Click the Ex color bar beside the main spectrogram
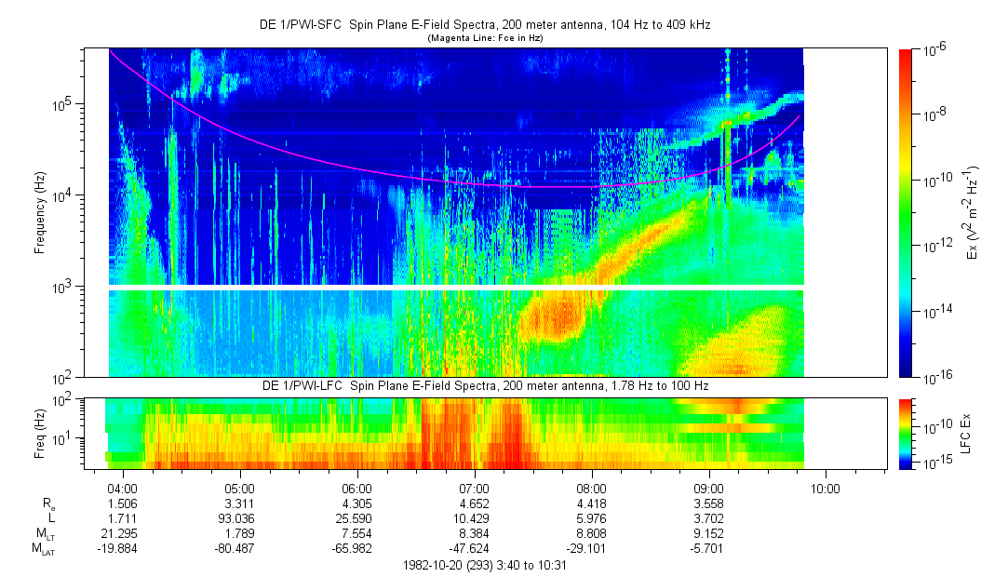Screen dimensions: 1008x577 907,213
